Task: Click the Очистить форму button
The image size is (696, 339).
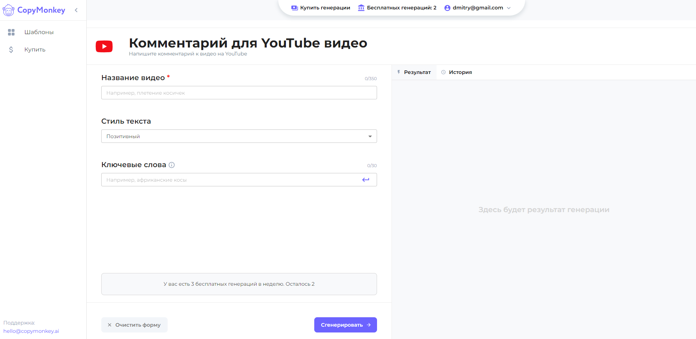Action: [x=134, y=325]
